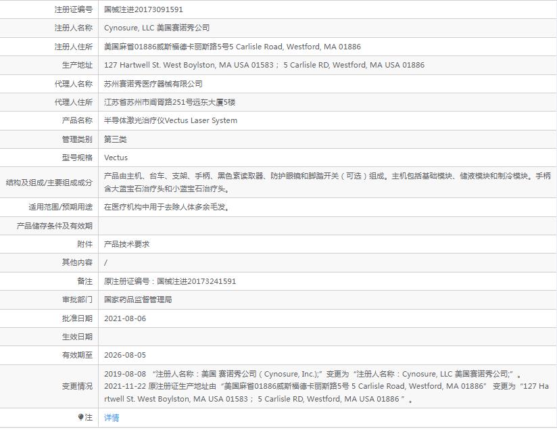This screenshot has height=430, width=557.
Task: Select approval date 2021-08-06
Action: (x=125, y=318)
